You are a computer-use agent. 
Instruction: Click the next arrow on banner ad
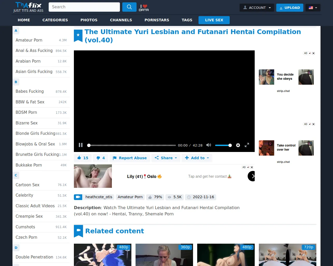tap(252, 176)
